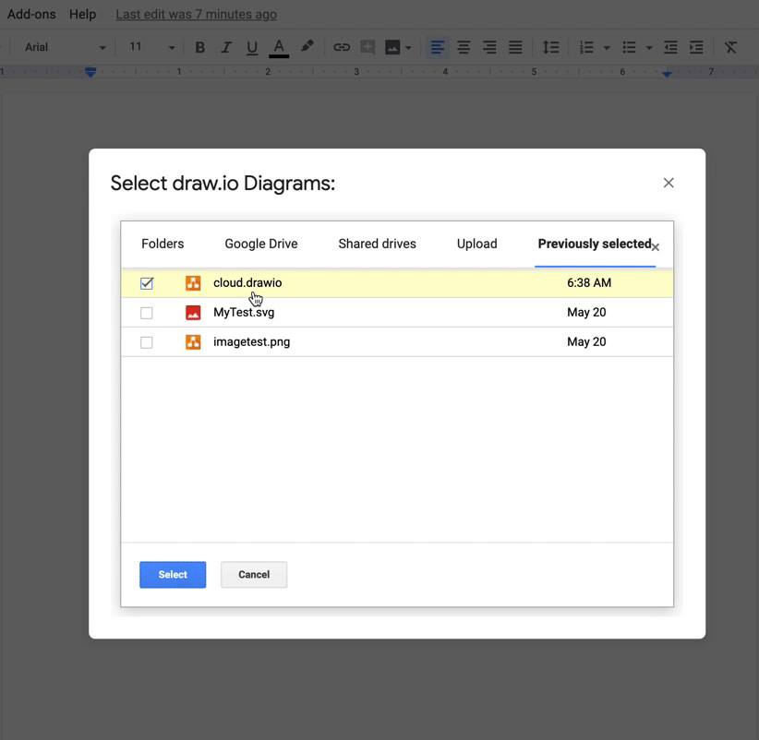Apply center text alignment
759x740 pixels.
tap(464, 47)
